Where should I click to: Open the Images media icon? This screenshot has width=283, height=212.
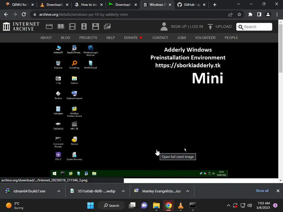click(107, 26)
